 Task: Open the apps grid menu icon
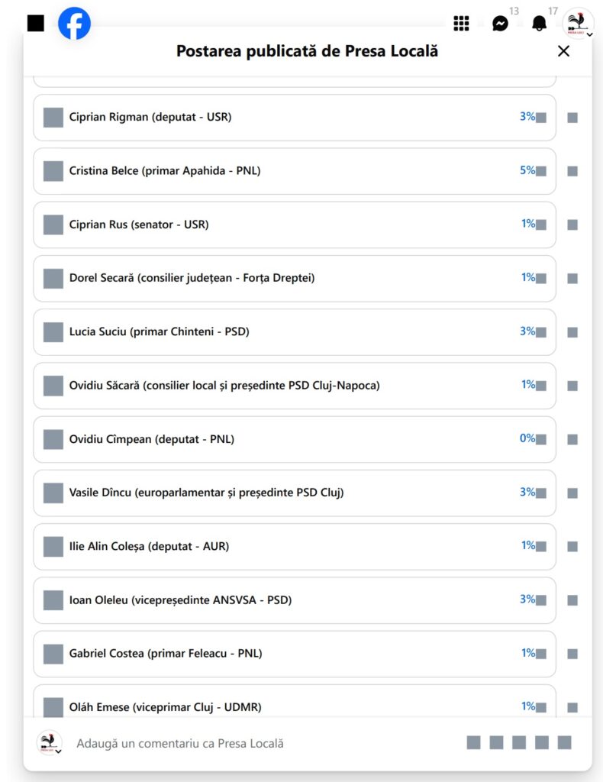pos(461,23)
